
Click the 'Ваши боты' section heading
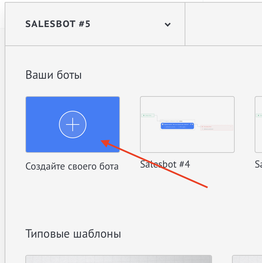pos(54,75)
